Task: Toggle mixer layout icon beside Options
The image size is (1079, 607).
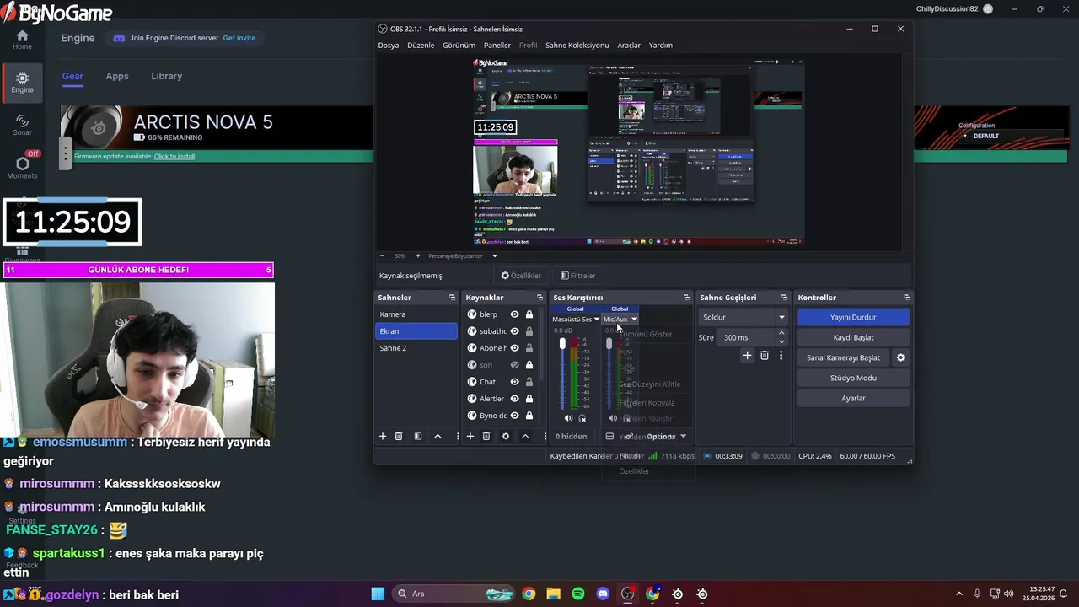Action: point(609,436)
